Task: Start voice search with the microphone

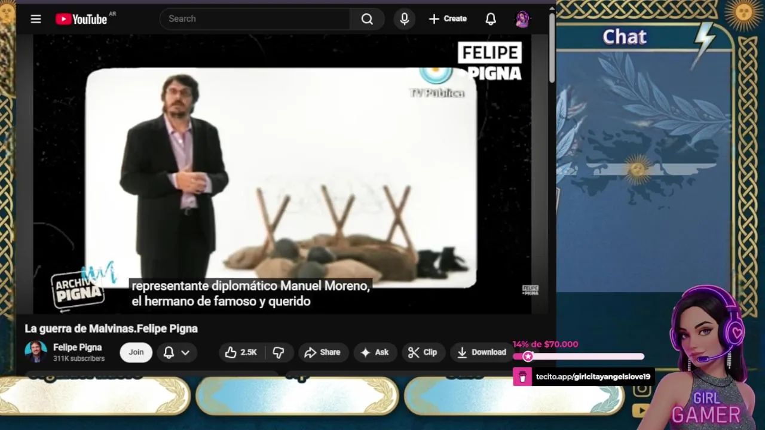Action: 405,19
